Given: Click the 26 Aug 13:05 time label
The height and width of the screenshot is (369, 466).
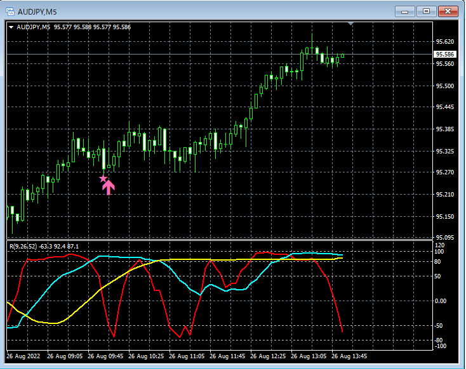Looking at the screenshot, I should 309,356.
